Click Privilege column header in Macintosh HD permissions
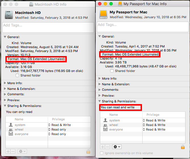The width and height of the screenshot is (190, 159). [69, 119]
